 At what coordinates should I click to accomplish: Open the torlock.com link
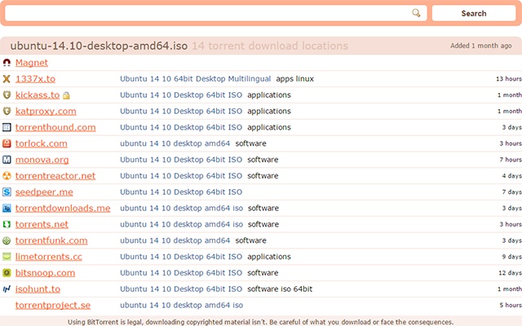(42, 143)
